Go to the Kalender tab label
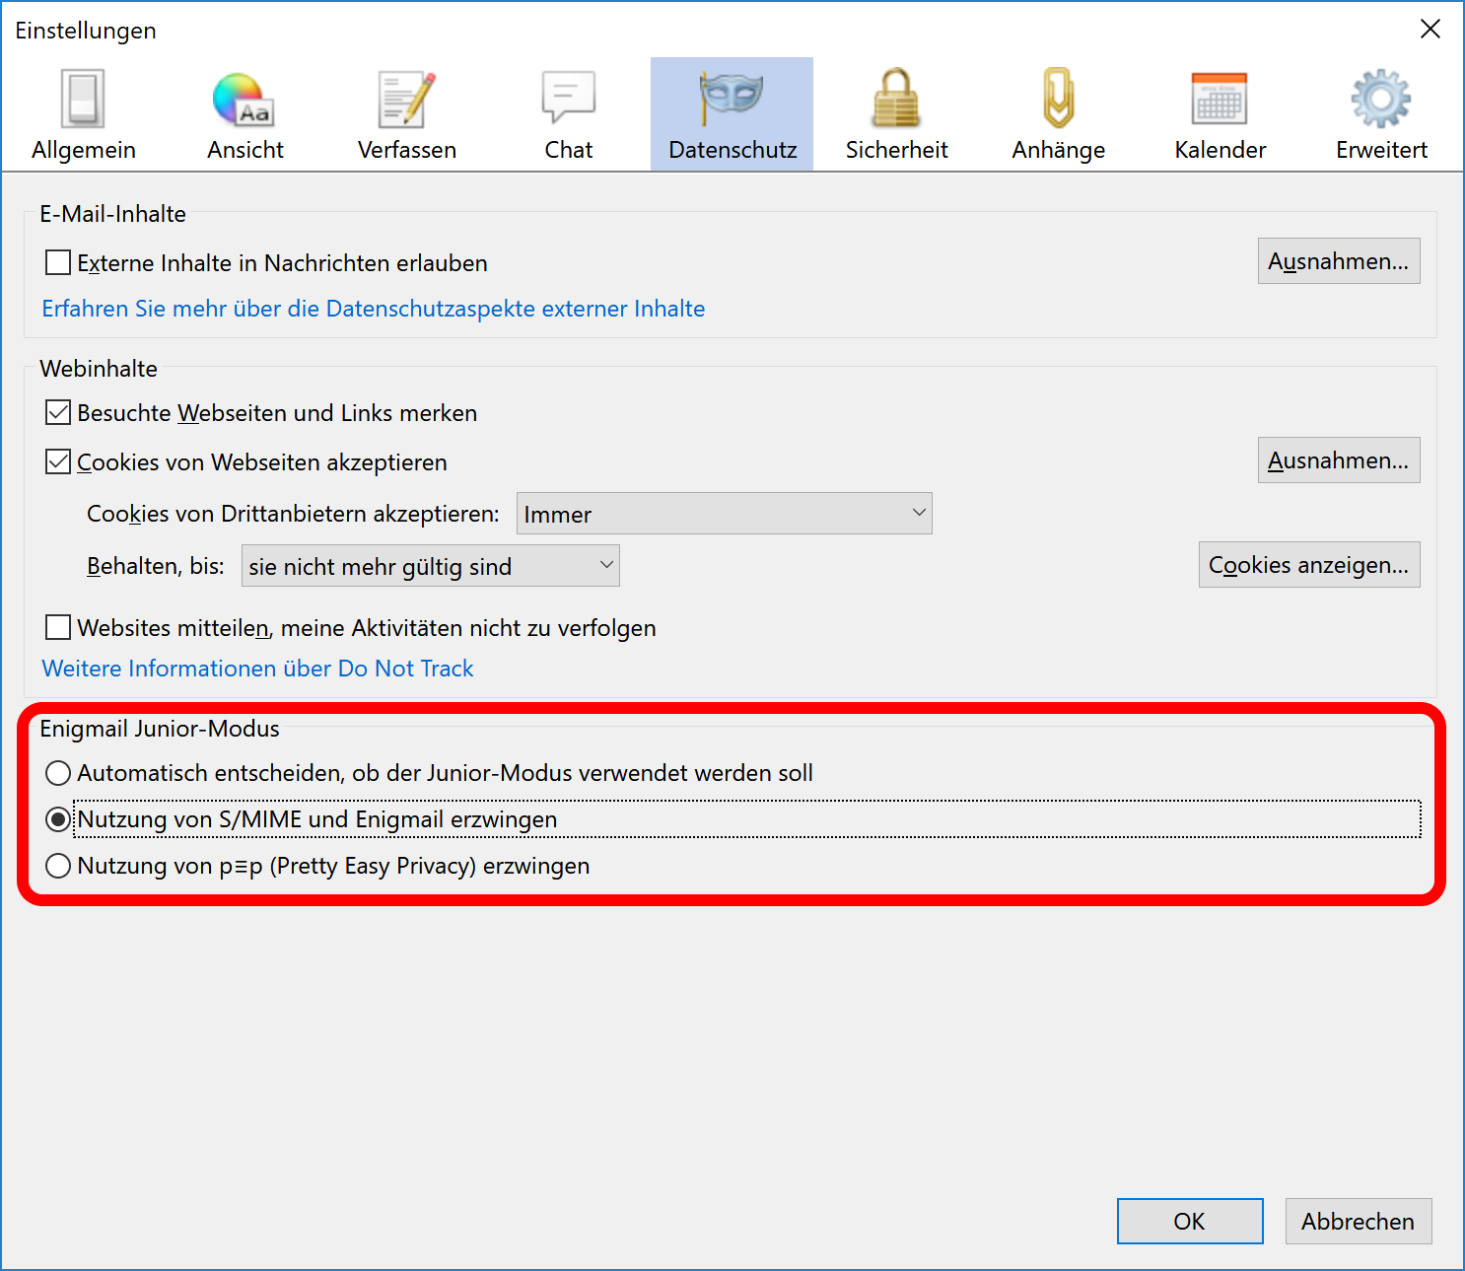This screenshot has width=1465, height=1271. (x=1221, y=150)
